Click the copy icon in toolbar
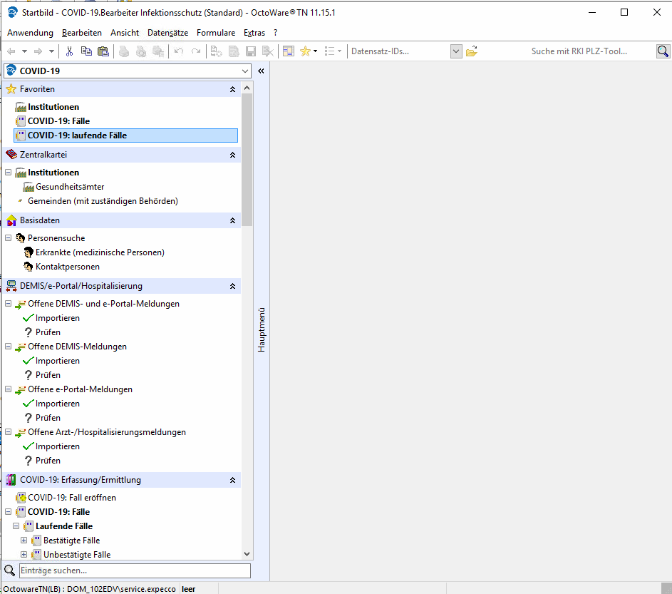 86,51
